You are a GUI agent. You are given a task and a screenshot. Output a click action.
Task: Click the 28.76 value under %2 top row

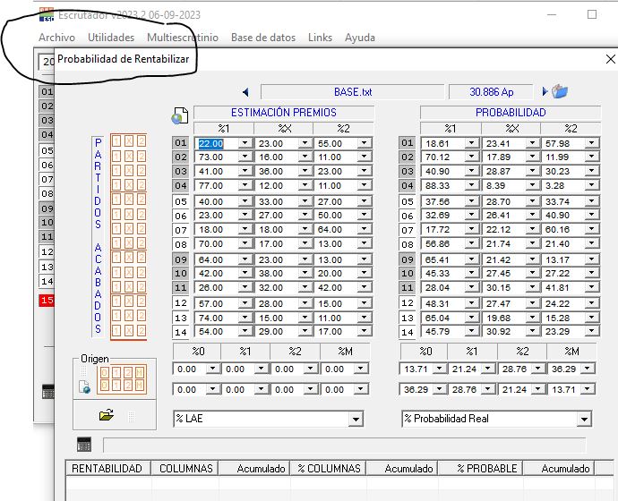[515, 369]
